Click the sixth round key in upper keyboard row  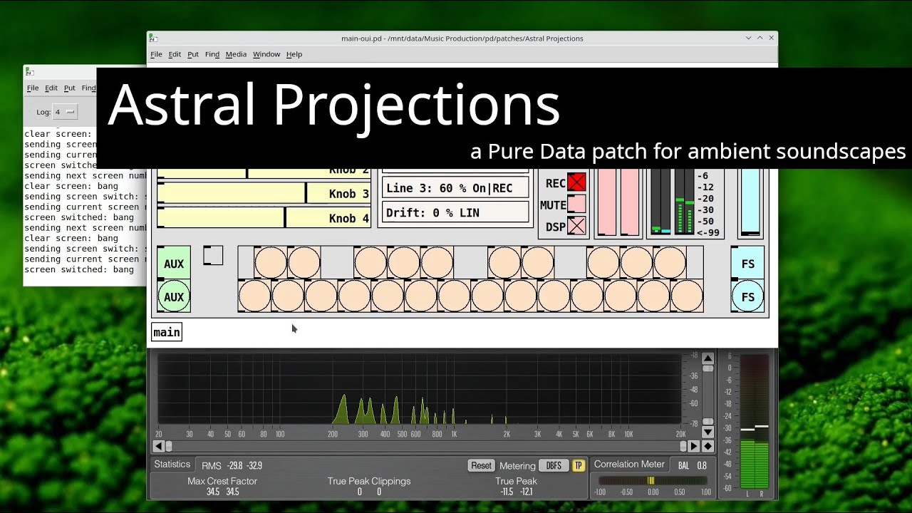(504, 262)
